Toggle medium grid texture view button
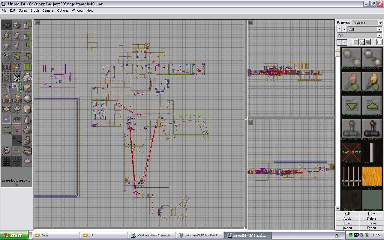 (361, 42)
